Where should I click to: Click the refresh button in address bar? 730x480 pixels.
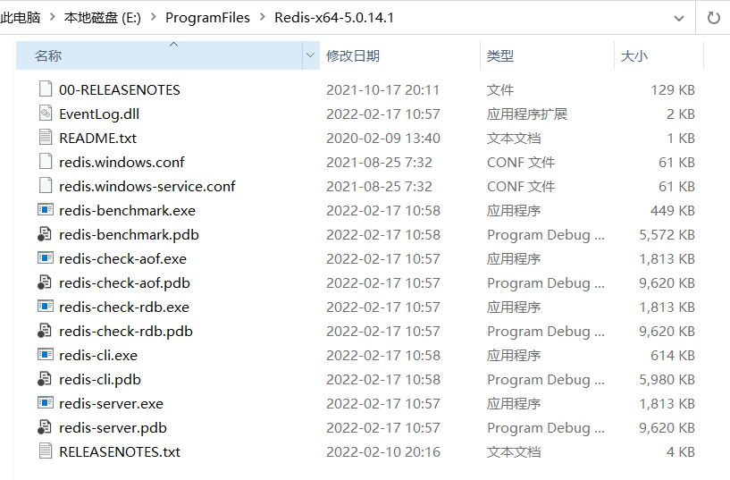coord(713,18)
